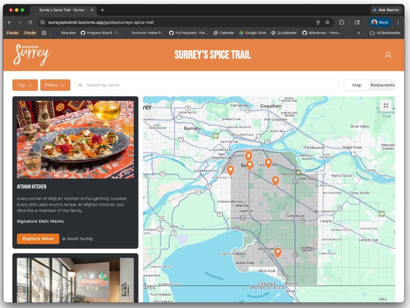Click the browser back arrow

click(x=10, y=22)
